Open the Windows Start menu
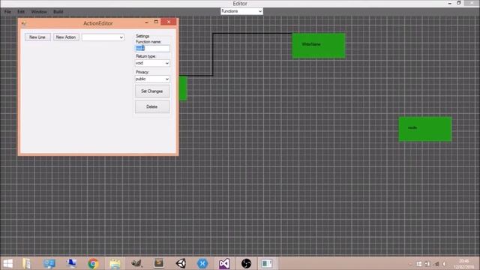480x270 pixels. (x=8, y=263)
